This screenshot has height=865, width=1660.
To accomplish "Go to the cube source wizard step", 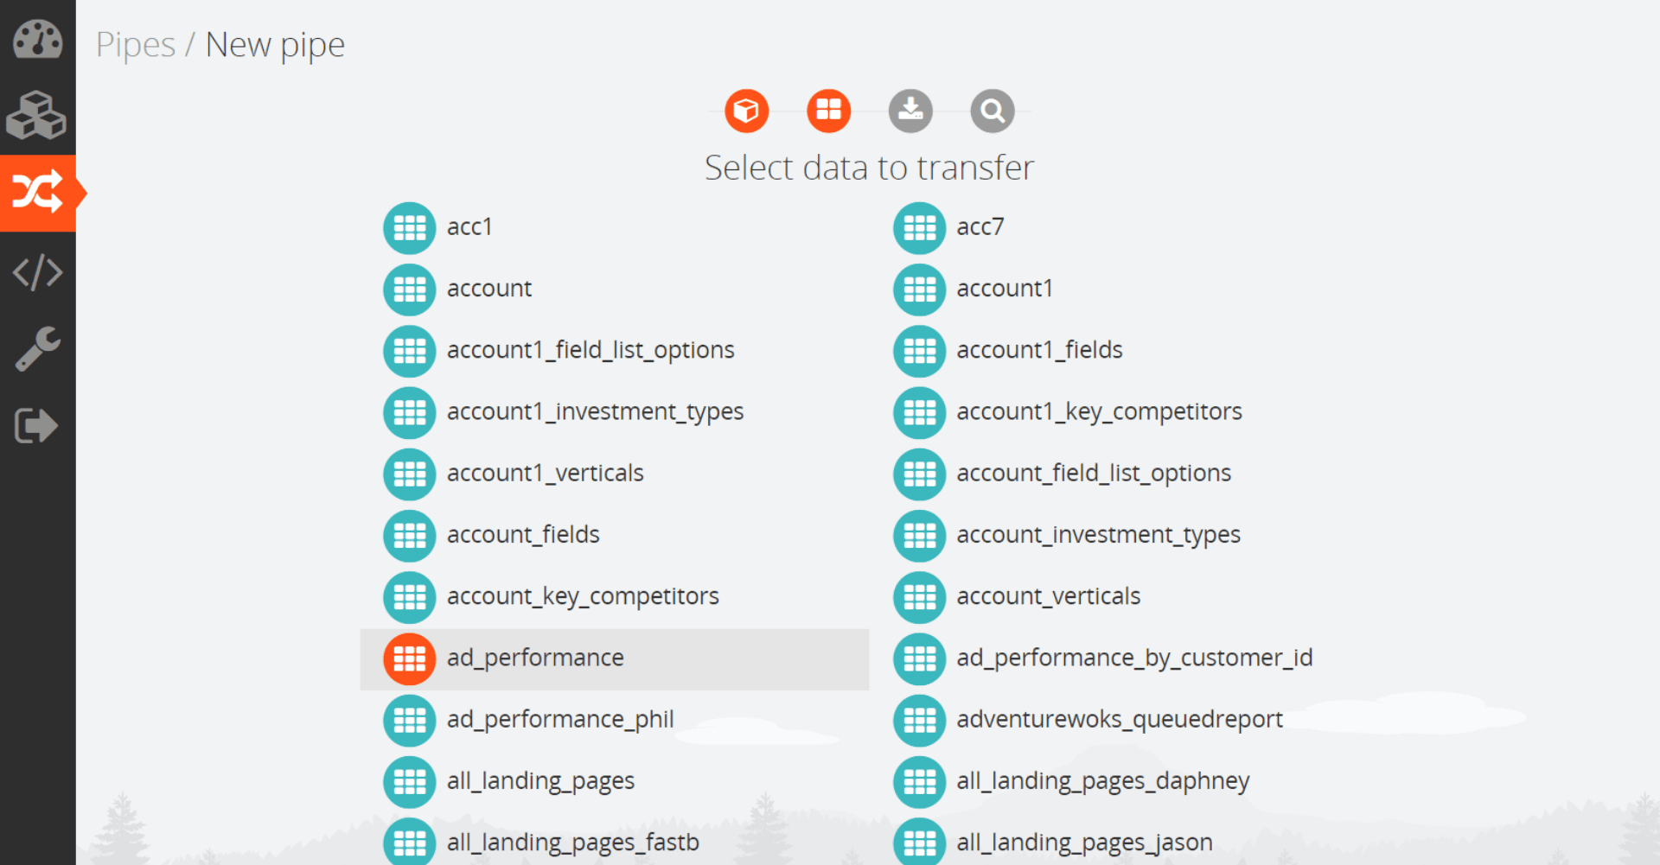I will pos(746,111).
